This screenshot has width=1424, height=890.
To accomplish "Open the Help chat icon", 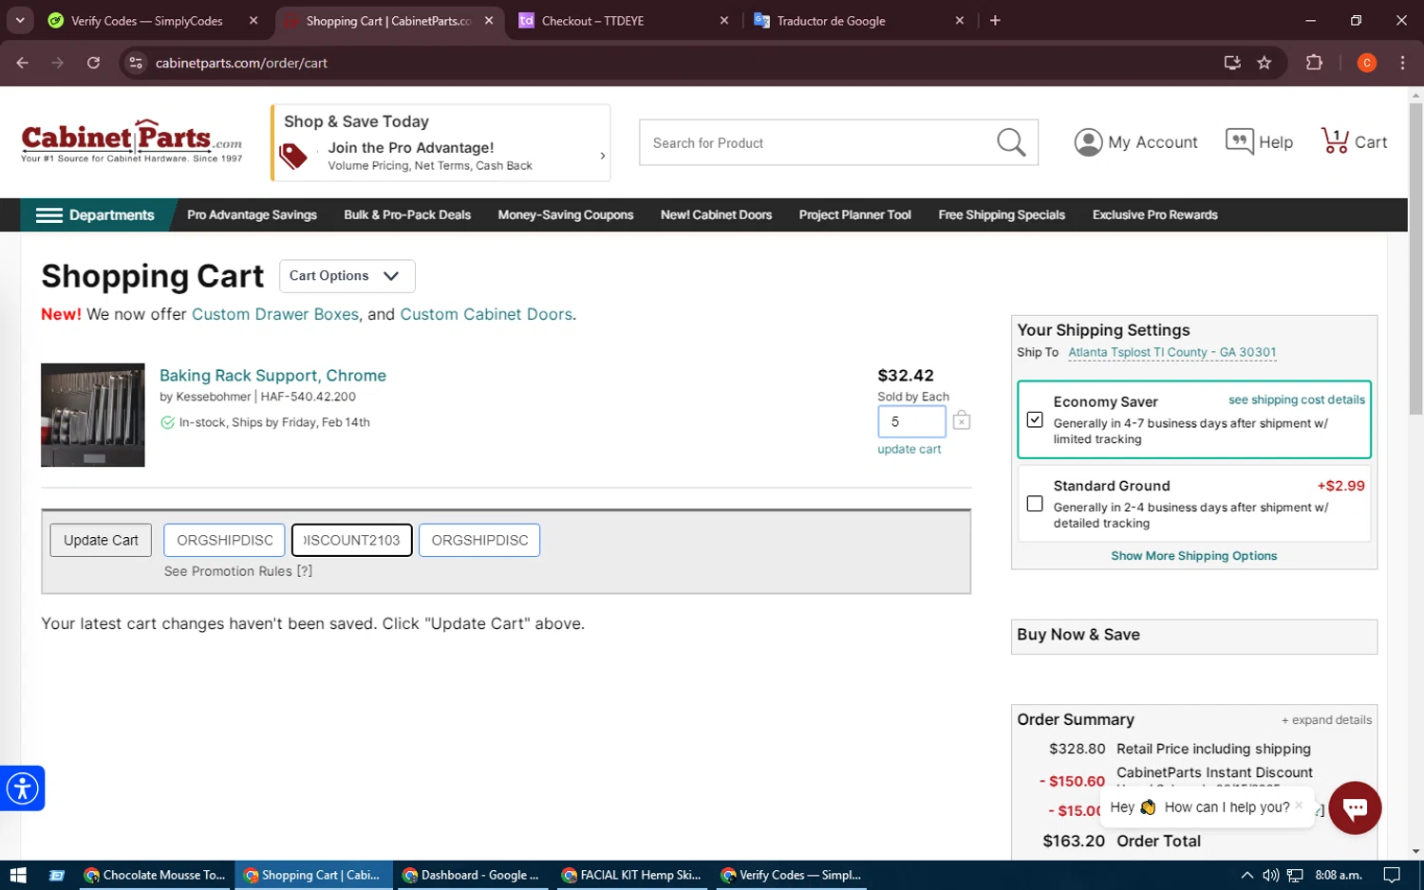I will pyautogui.click(x=1239, y=141).
